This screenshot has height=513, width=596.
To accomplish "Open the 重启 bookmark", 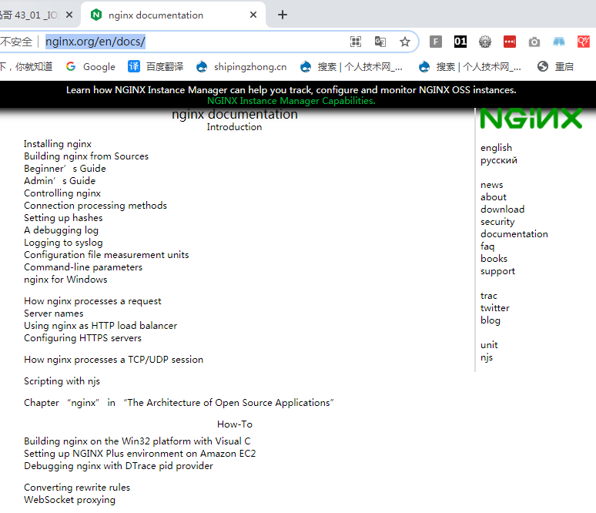I will tap(555, 67).
